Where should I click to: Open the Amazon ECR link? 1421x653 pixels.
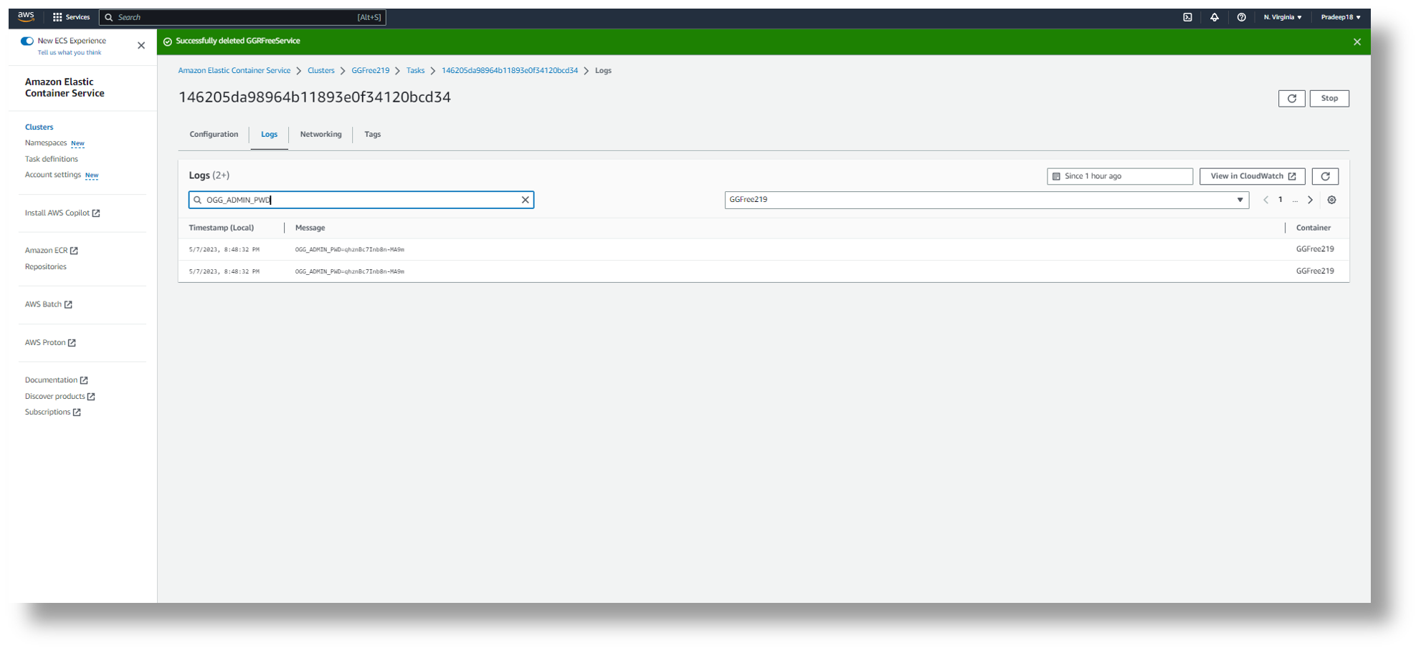pyautogui.click(x=51, y=251)
